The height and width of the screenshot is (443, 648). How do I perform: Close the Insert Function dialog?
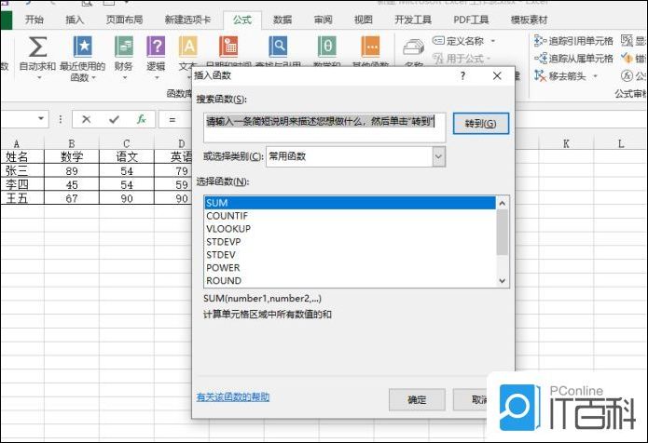497,75
